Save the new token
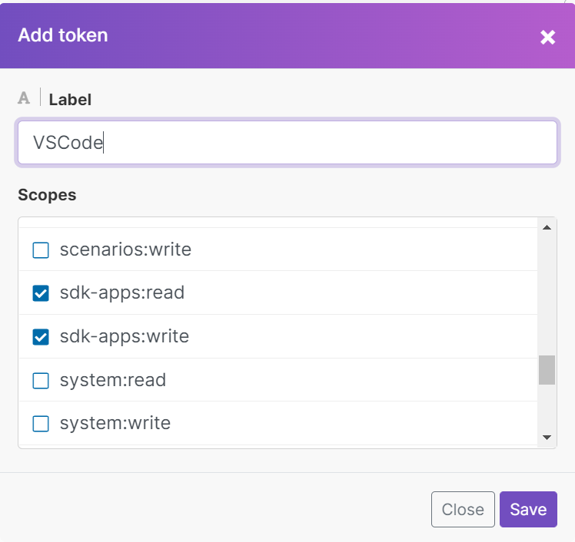This screenshot has height=542, width=575. [x=528, y=510]
